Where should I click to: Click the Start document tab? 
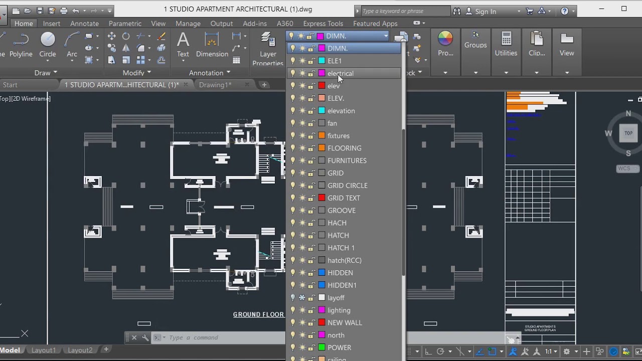pyautogui.click(x=10, y=85)
